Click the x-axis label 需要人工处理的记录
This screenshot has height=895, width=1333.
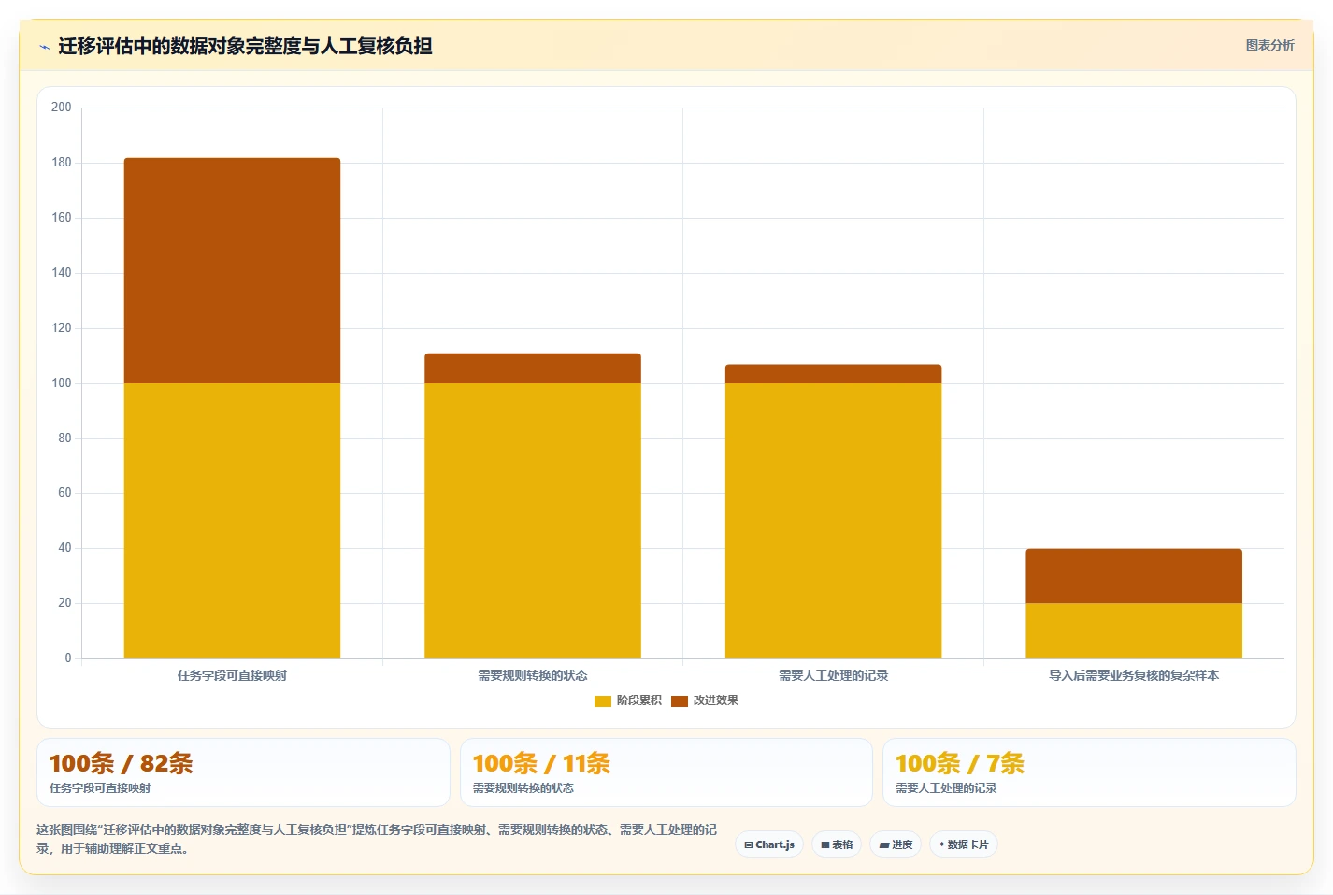(833, 675)
